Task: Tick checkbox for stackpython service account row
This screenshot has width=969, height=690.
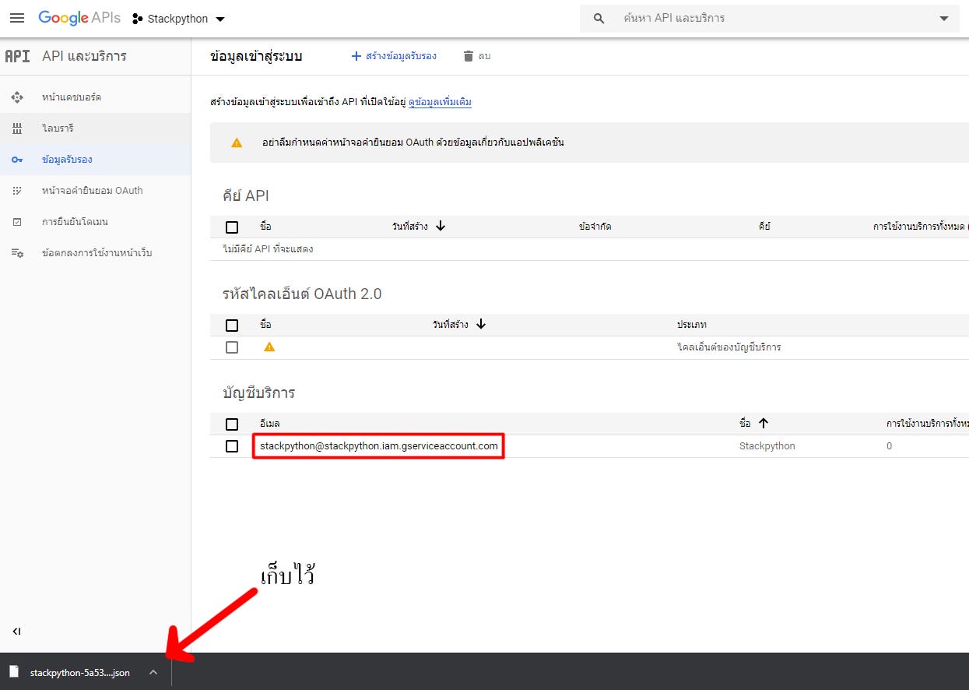Action: coord(232,446)
